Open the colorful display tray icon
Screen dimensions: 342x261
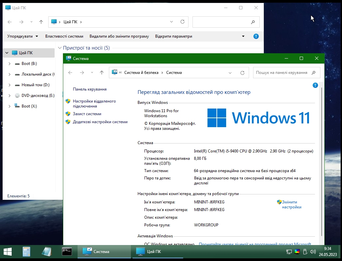(297, 252)
